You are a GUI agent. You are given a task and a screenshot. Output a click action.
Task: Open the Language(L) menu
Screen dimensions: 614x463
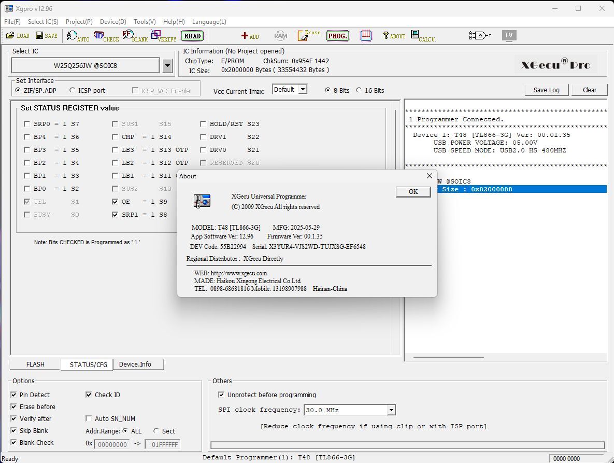coord(209,22)
